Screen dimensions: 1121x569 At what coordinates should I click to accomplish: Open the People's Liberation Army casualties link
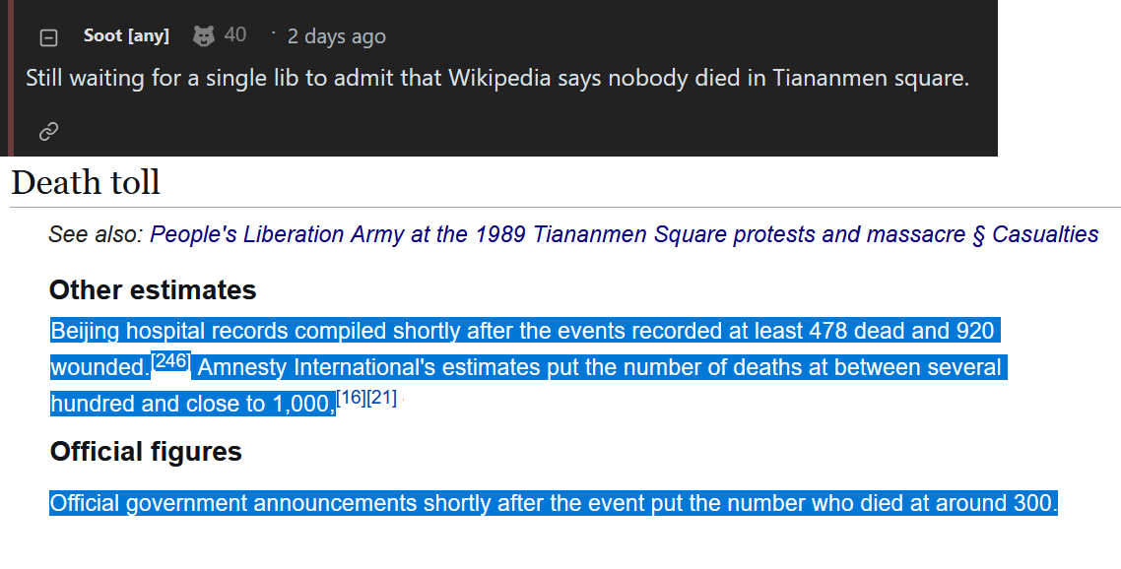[x=624, y=234]
